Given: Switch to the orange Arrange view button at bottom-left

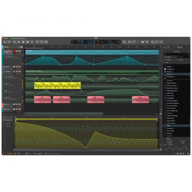Looking at the screenshot, I should pos(10,154).
